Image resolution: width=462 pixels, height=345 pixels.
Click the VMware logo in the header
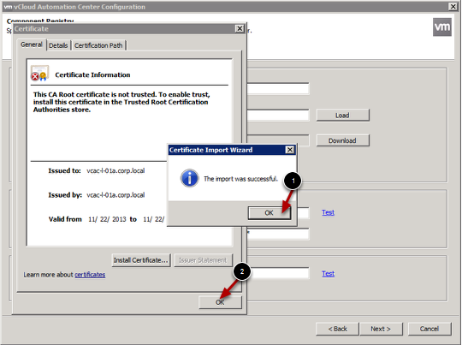442,27
